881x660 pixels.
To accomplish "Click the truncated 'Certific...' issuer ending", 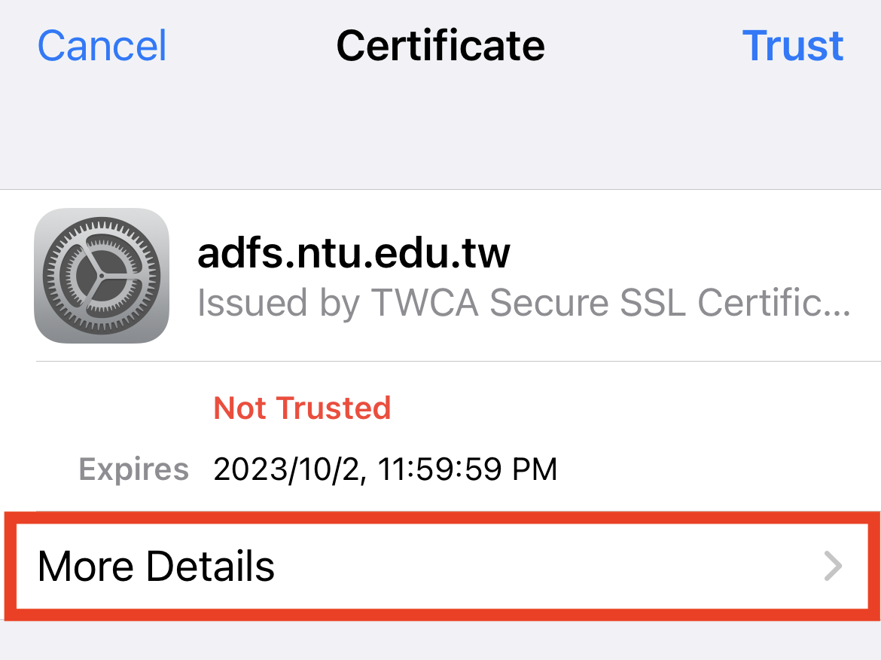I will [x=774, y=302].
